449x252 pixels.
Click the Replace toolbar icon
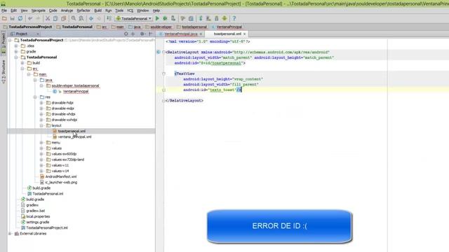click(81, 19)
